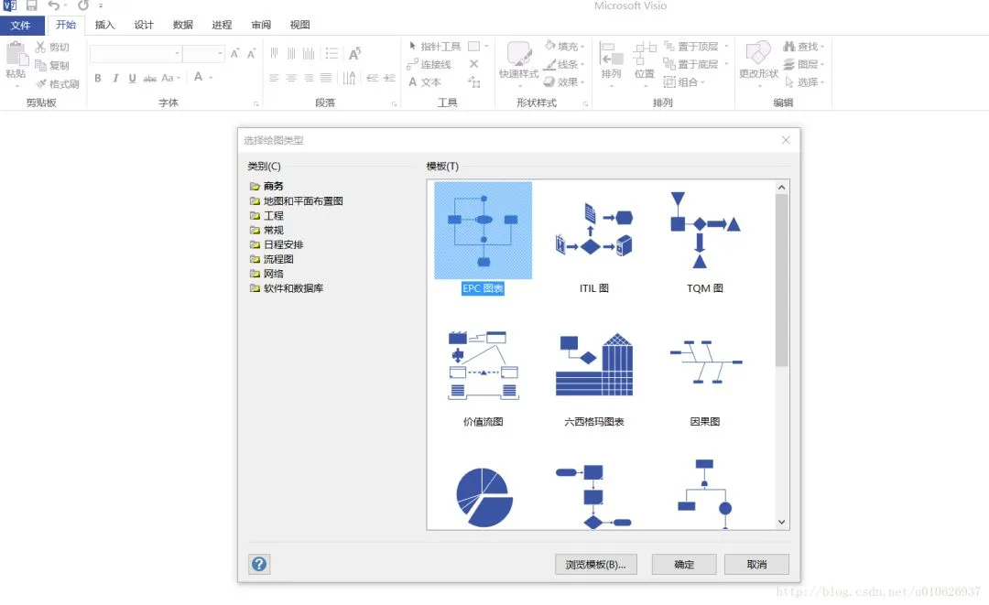Click the dialog help question mark button

tap(259, 564)
